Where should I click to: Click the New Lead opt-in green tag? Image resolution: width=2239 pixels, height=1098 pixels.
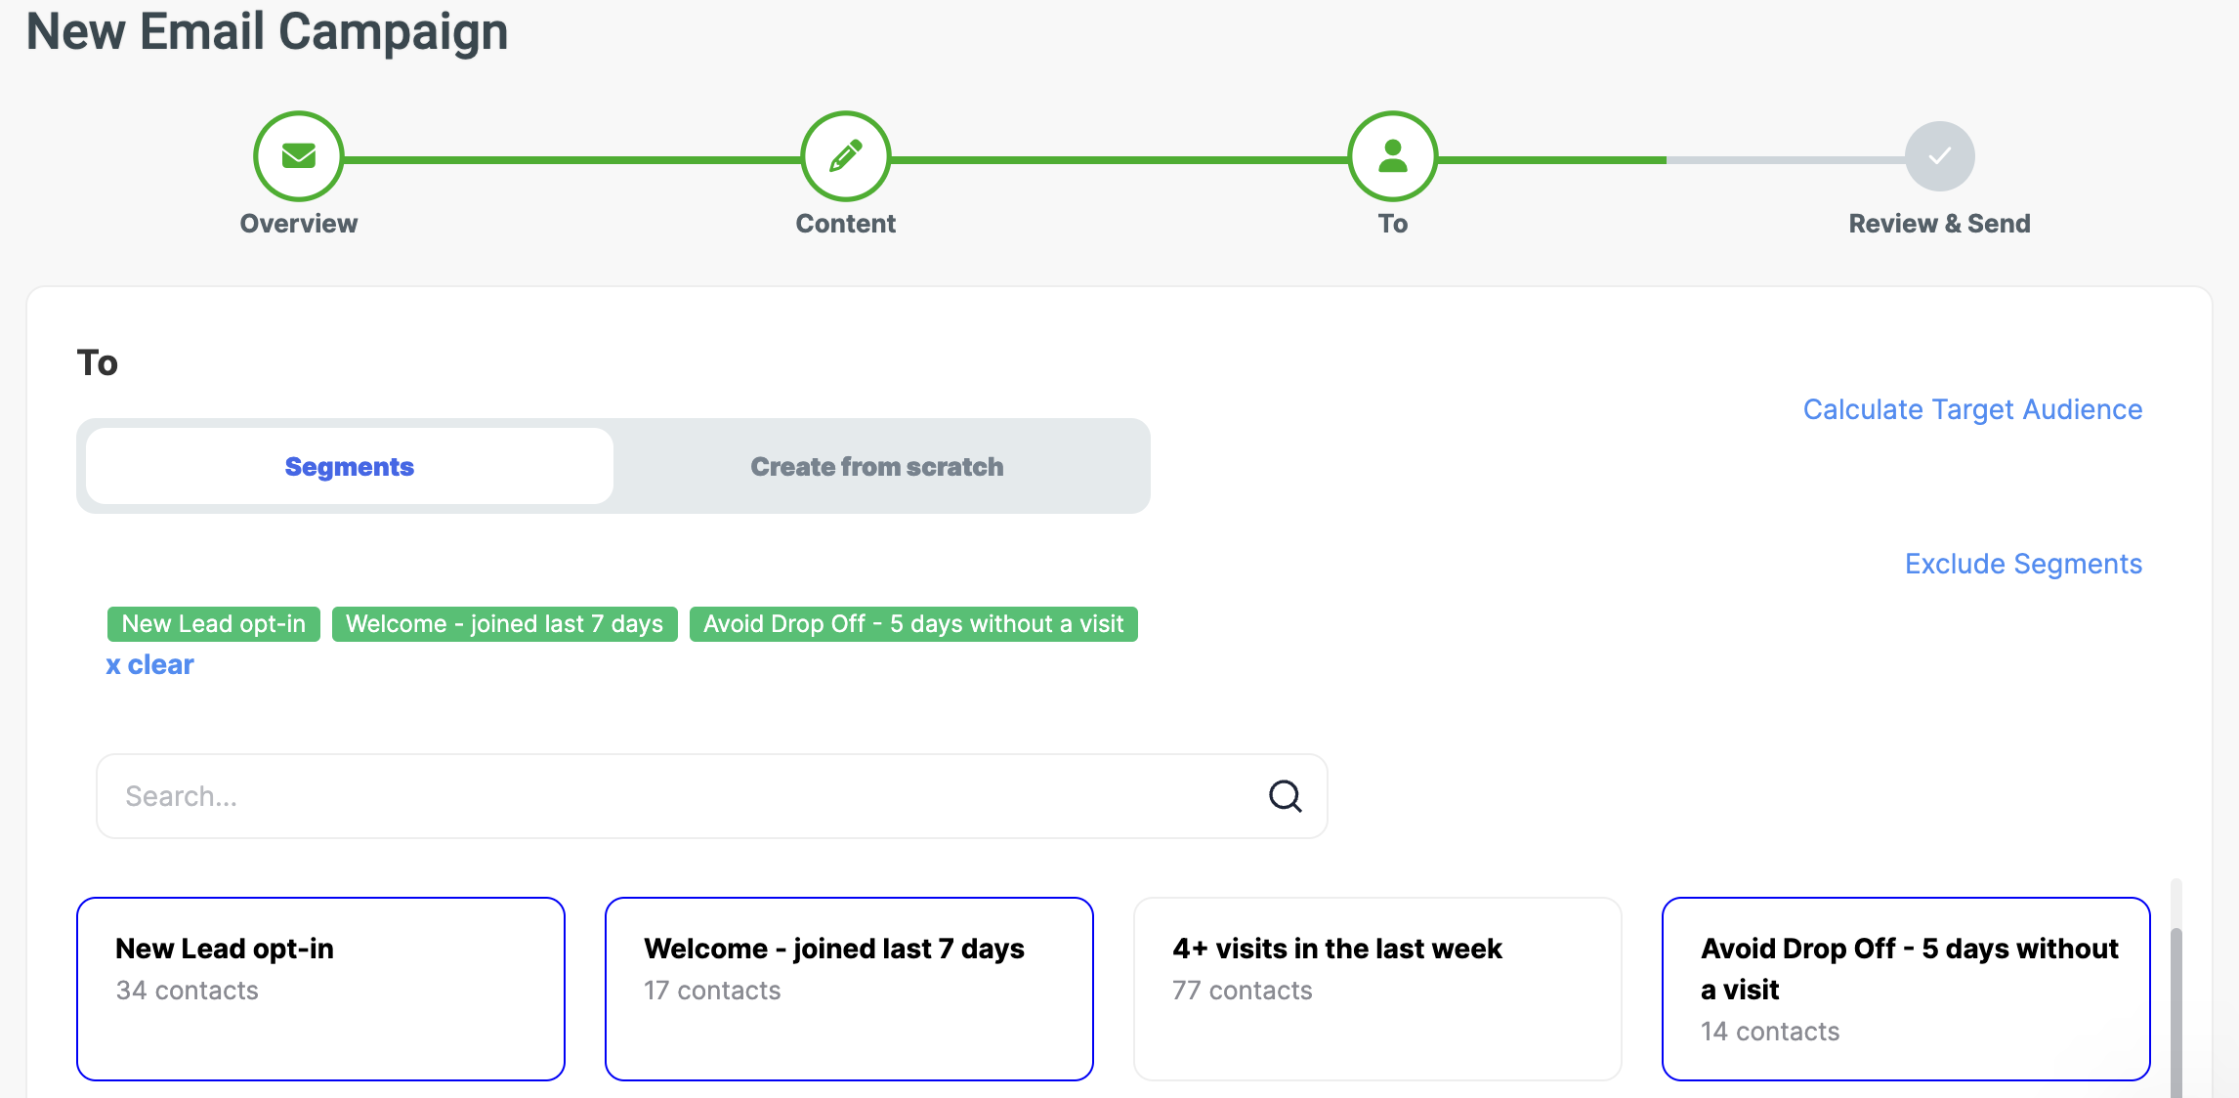pos(214,624)
